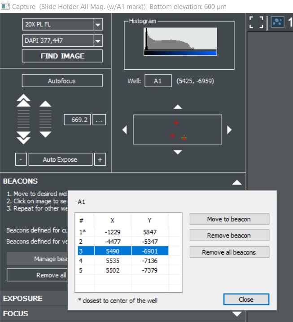
Task: Click the focus position field showing 669.2
Action: [x=78, y=120]
